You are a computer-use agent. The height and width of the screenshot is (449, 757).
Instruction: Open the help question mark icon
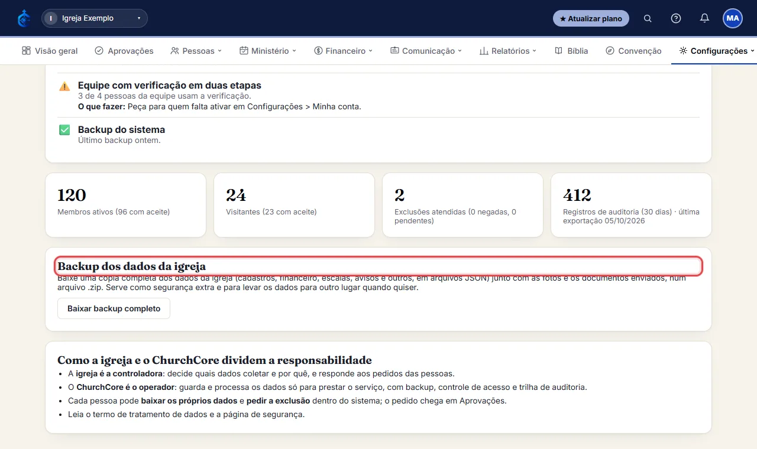(x=676, y=18)
